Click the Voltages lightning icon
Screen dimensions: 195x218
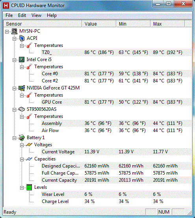pyautogui.click(x=29, y=145)
